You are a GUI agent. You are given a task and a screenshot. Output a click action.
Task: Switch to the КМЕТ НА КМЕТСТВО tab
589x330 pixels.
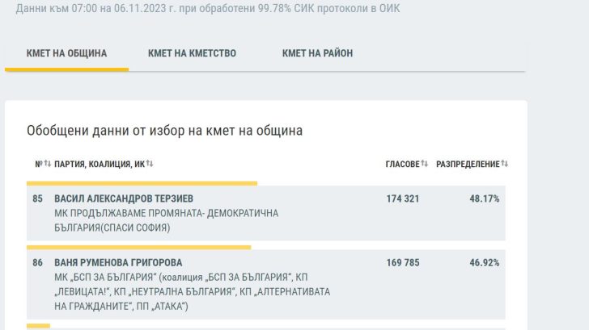tap(192, 54)
